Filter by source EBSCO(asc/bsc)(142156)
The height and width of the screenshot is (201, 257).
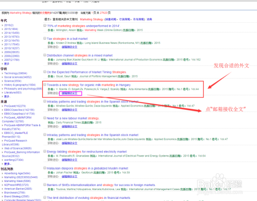tap(20, 110)
